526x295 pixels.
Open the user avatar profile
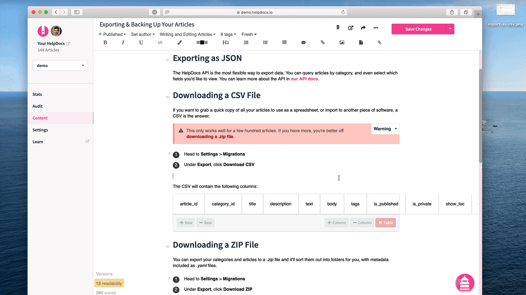(56, 31)
